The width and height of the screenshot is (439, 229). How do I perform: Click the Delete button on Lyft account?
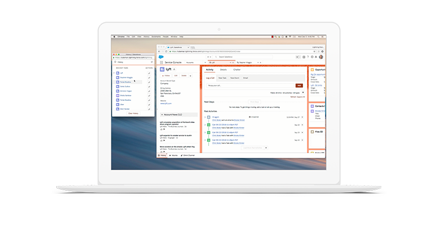tap(184, 76)
